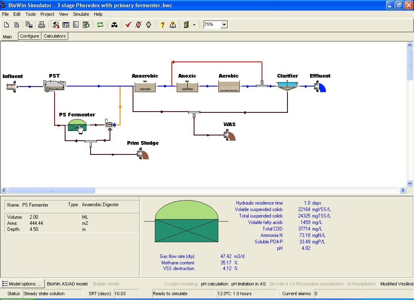Click the 'Hydraulic residence time' label
The width and height of the screenshot is (414, 300).
pyautogui.click(x=259, y=203)
